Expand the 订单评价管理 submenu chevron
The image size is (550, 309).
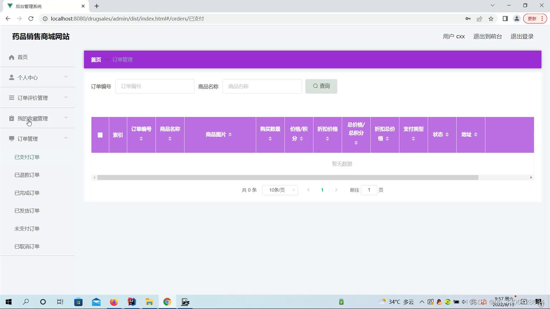point(66,97)
